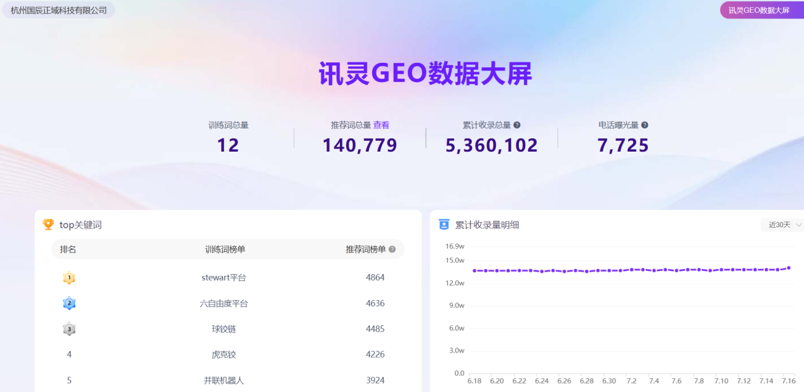Click the 电话曝光量 value 7,725

coord(623,146)
